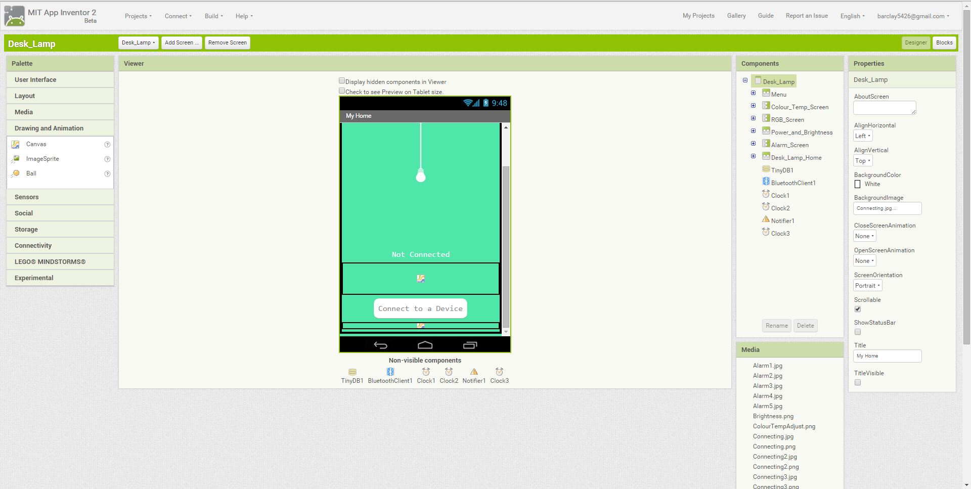Image resolution: width=971 pixels, height=489 pixels.
Task: Select Clock2 in the Components tree
Action: click(780, 208)
